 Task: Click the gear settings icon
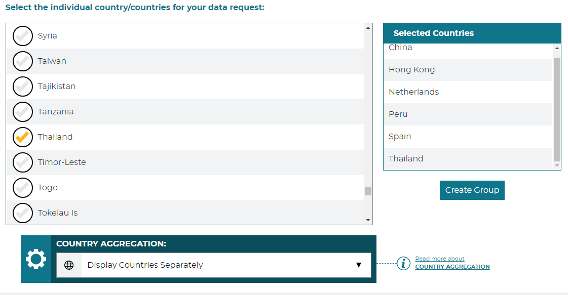[36, 259]
